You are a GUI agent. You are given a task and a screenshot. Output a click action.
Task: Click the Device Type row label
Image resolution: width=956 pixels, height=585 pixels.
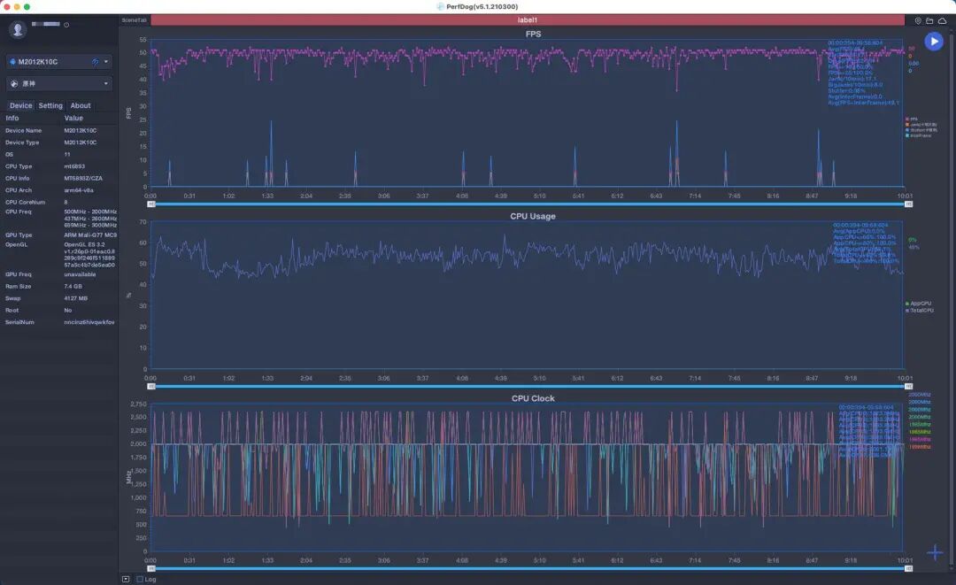point(22,142)
